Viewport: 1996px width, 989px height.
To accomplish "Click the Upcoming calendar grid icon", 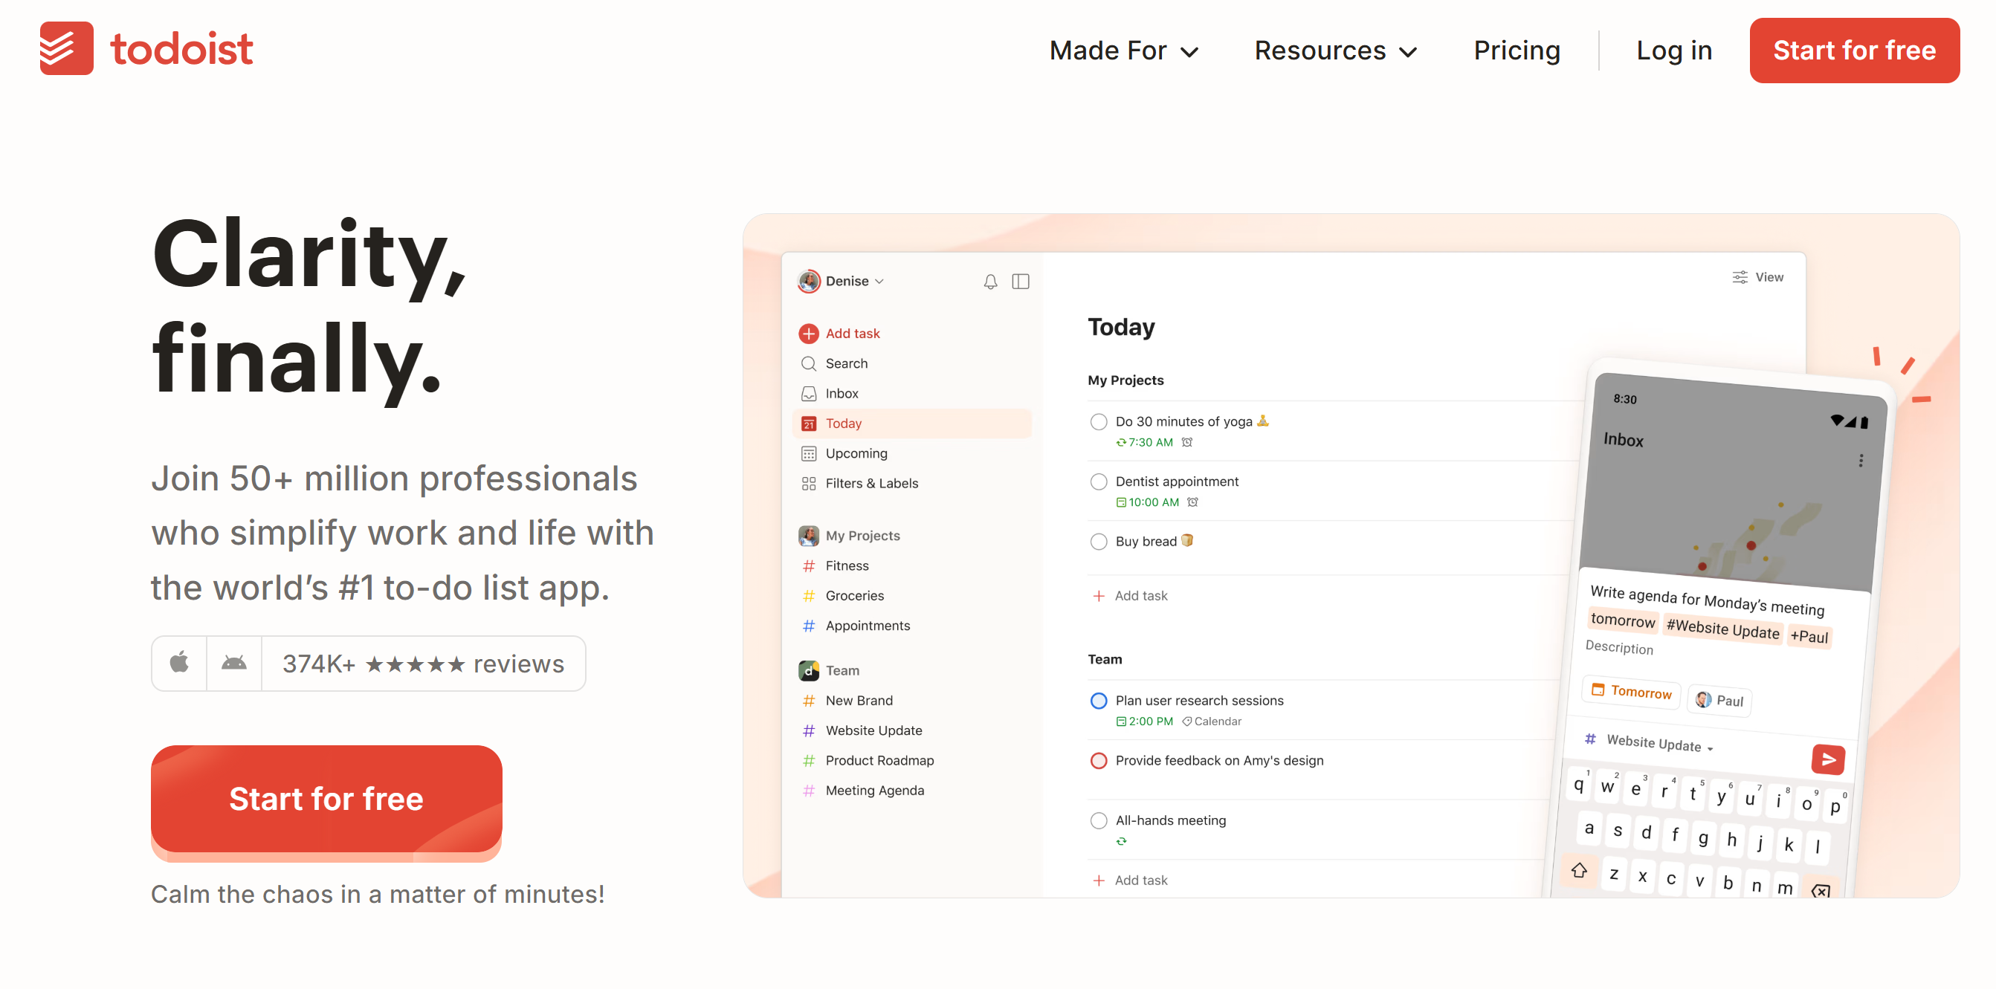I will 808,454.
